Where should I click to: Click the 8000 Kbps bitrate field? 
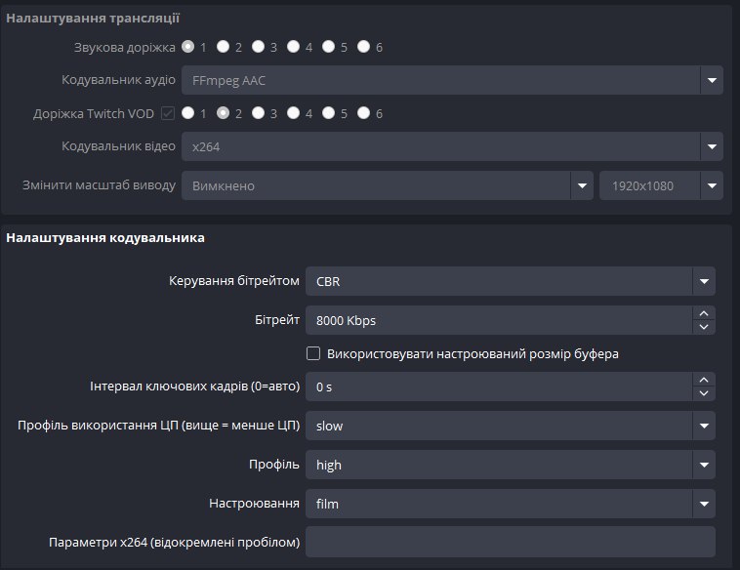pyautogui.click(x=498, y=320)
